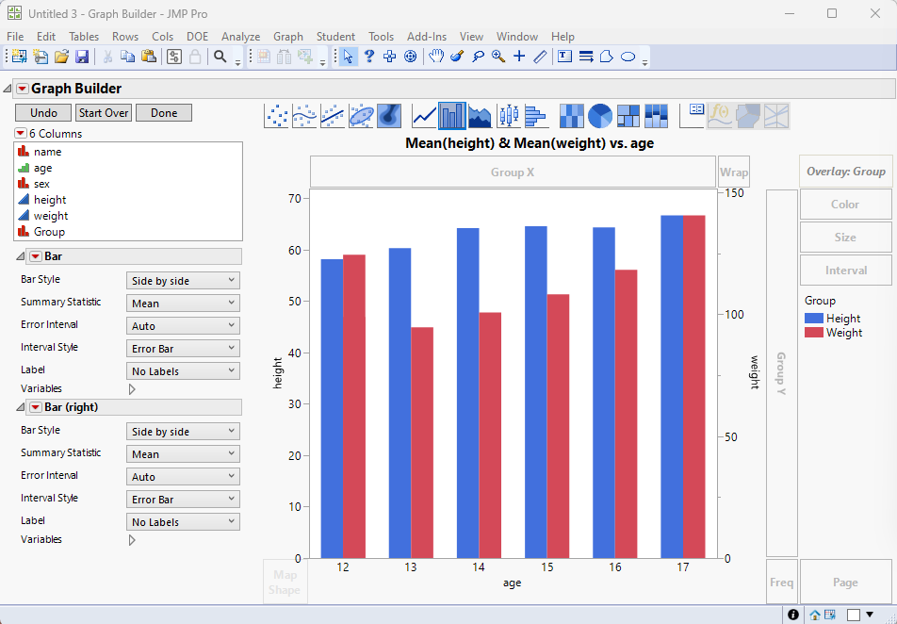Click the blue Height legend swatch

pos(816,318)
